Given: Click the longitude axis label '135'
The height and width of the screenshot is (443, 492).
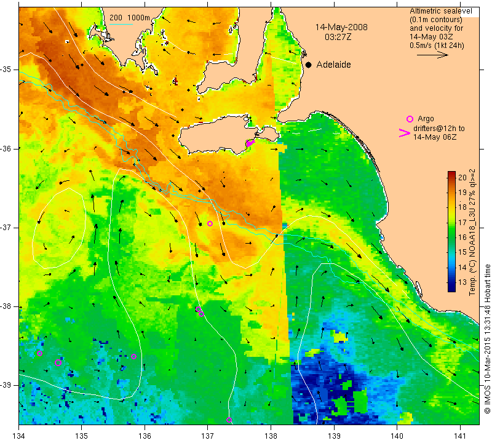Looking at the screenshot, I should tap(82, 436).
